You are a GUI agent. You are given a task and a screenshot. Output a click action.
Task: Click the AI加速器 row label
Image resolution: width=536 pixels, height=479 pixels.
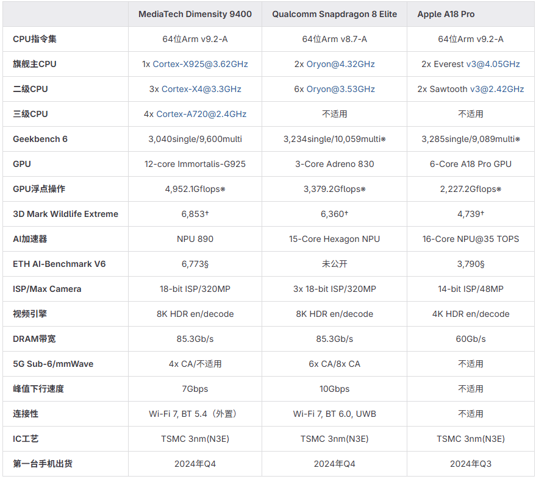pyautogui.click(x=30, y=239)
